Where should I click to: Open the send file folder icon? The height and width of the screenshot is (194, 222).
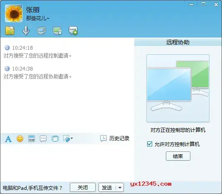tap(10, 30)
